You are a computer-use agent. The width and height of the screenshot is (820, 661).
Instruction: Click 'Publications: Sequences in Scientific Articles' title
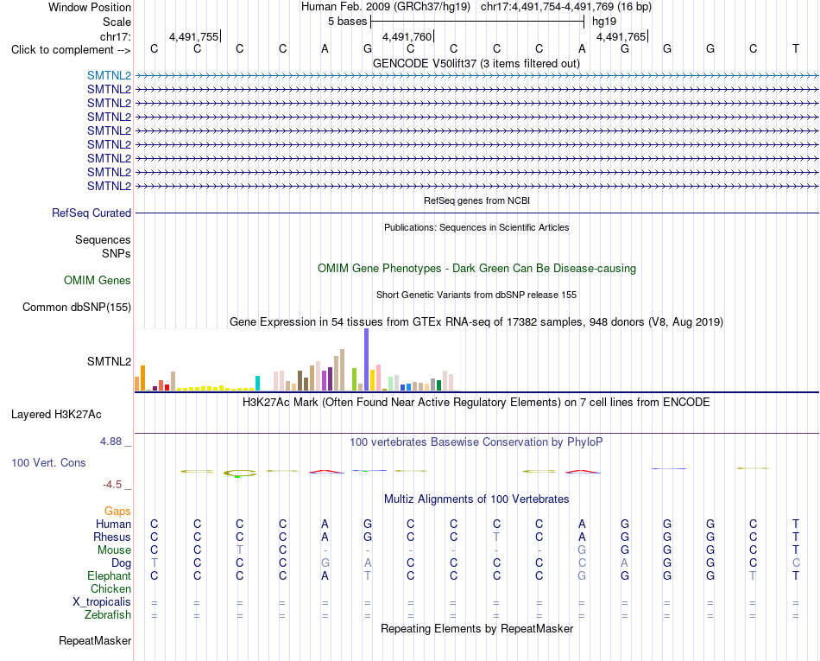tap(476, 227)
